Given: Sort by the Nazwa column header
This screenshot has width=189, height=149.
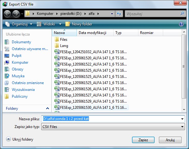Looking at the screenshot, I should tap(64, 32).
